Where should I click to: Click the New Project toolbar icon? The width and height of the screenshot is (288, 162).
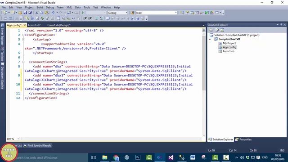5,13
